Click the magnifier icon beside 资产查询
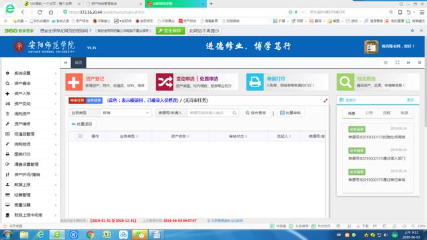The image size is (427, 240). tap(7, 83)
